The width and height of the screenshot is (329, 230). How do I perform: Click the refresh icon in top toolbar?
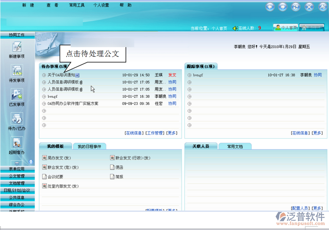coord(295,7)
